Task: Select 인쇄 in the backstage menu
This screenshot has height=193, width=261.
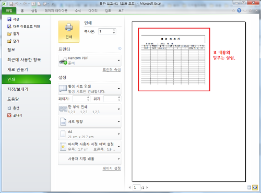Action: [x=27, y=79]
